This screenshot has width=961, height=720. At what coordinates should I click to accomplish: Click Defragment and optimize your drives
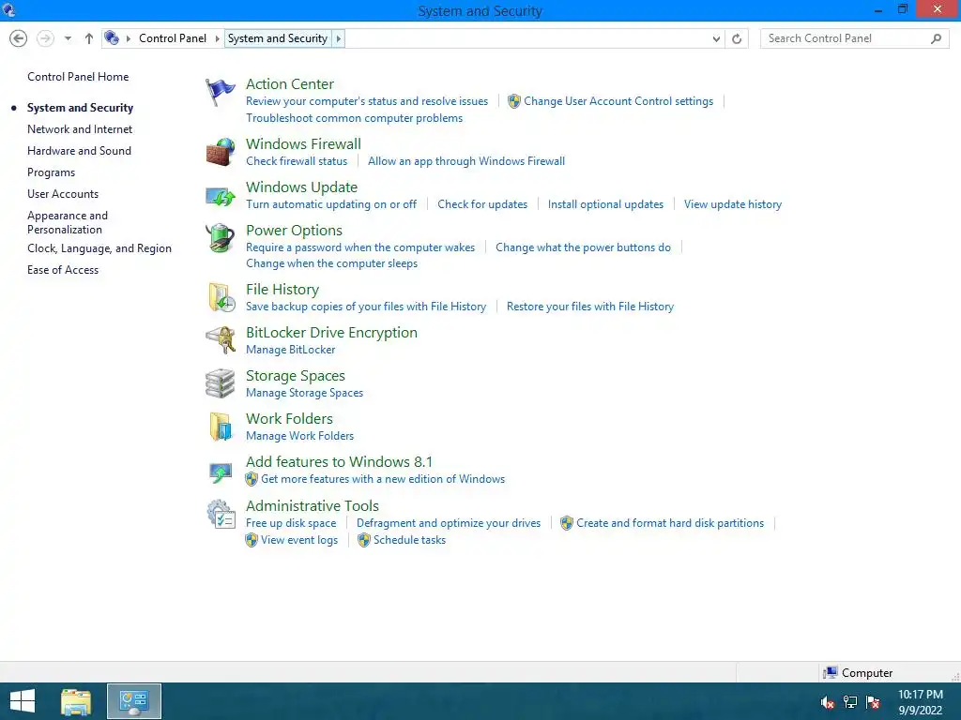point(449,523)
